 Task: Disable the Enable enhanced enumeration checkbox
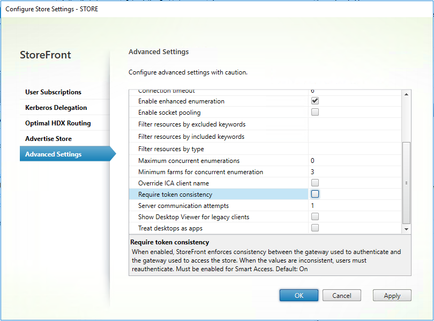pos(315,100)
